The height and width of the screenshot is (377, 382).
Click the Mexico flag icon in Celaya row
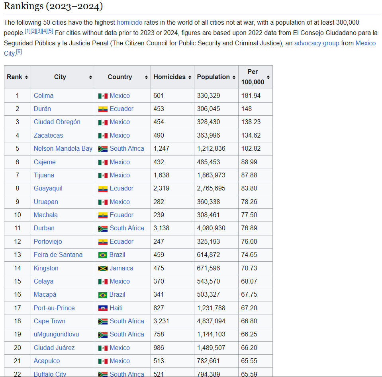pyautogui.click(x=103, y=282)
